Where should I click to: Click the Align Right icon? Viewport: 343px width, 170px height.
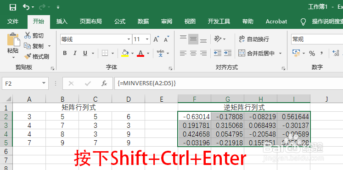[203, 53]
